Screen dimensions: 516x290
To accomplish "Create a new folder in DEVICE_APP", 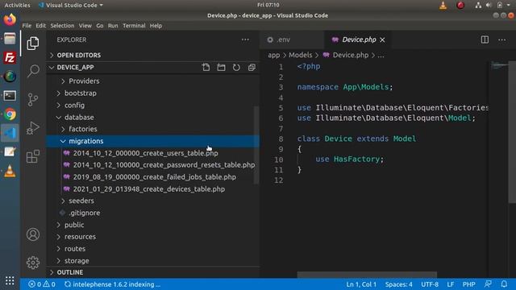I will pos(221,68).
